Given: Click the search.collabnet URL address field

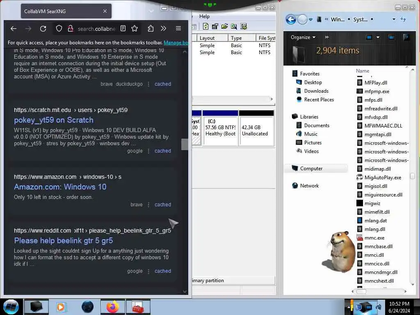Looking at the screenshot, I should click(x=96, y=29).
